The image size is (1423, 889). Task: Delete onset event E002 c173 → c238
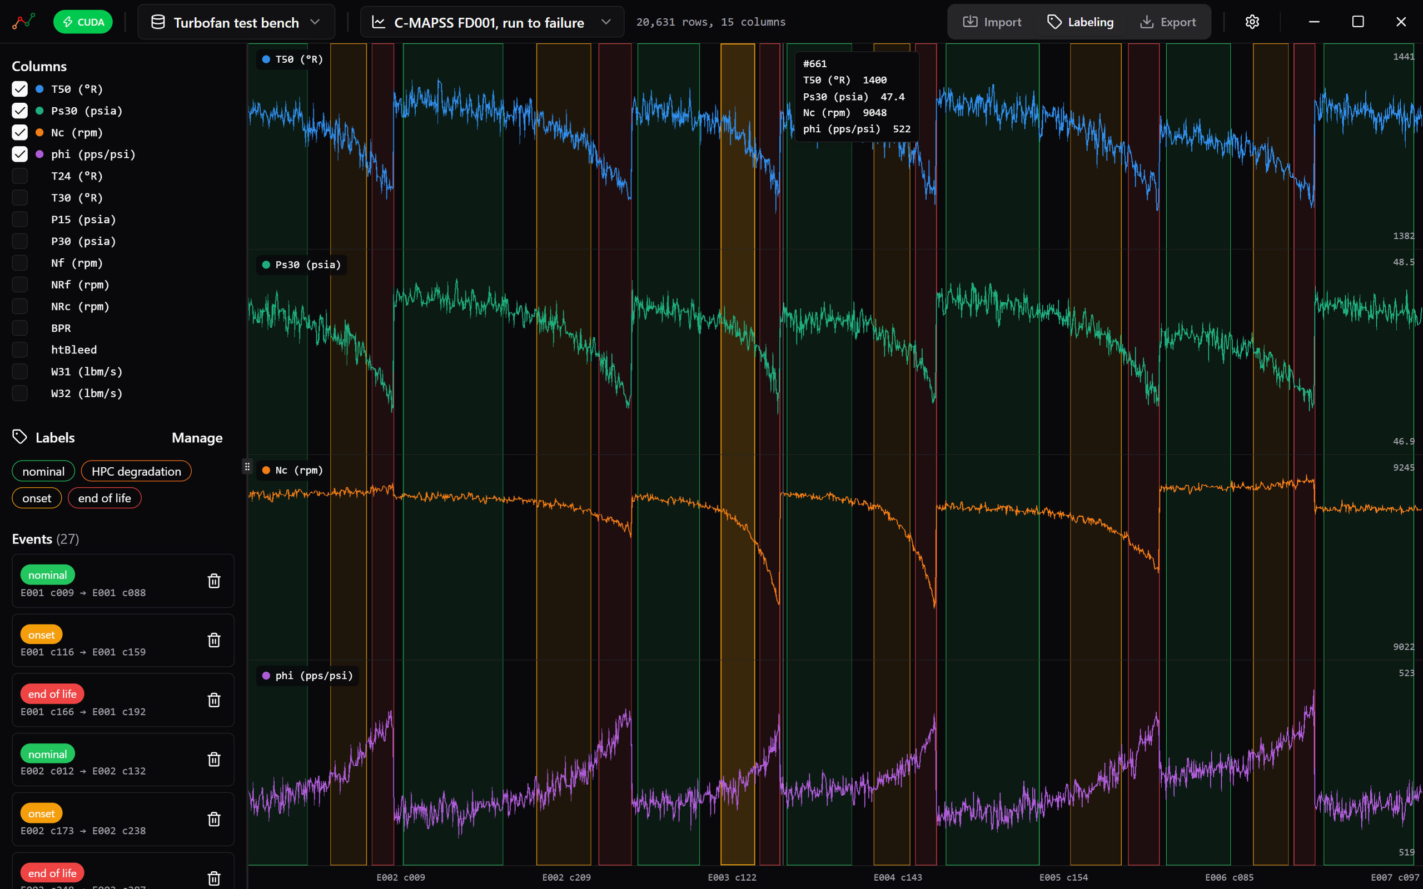tap(214, 820)
